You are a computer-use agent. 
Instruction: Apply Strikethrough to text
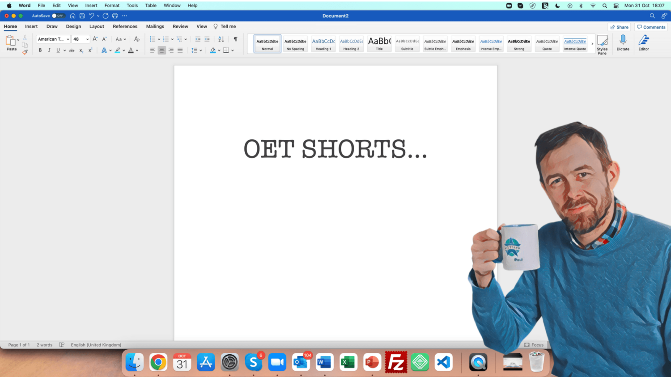72,50
